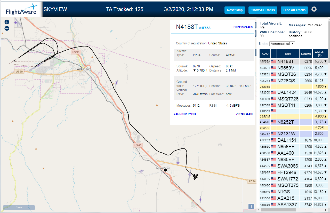Viewport: 330px width, 213px height.
Task: Select the N9559V aircraft row
Action: 293,68
